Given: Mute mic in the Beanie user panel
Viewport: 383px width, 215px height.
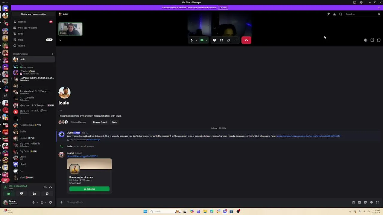Looking at the screenshot, I should click(34, 202).
